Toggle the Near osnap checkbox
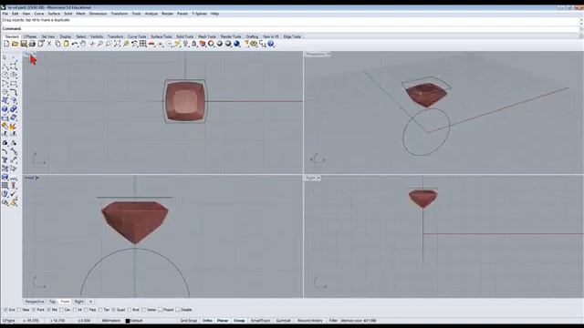 click(19, 310)
